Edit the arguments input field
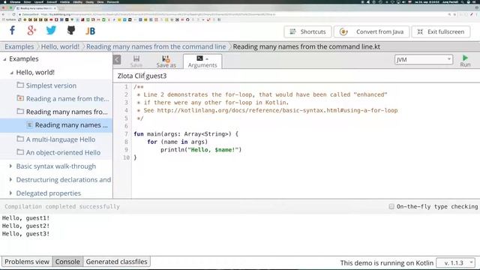The image size is (480, 270). pyautogui.click(x=297, y=76)
